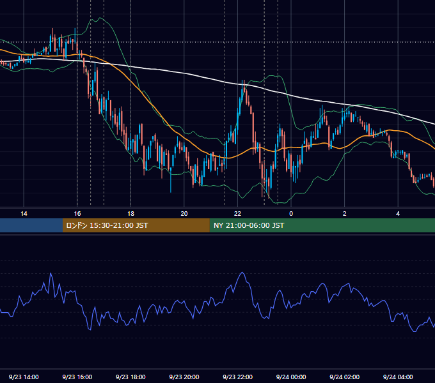435x383 pixels.
Task: Click hour label 0 on price chart axis
Action: [291, 214]
